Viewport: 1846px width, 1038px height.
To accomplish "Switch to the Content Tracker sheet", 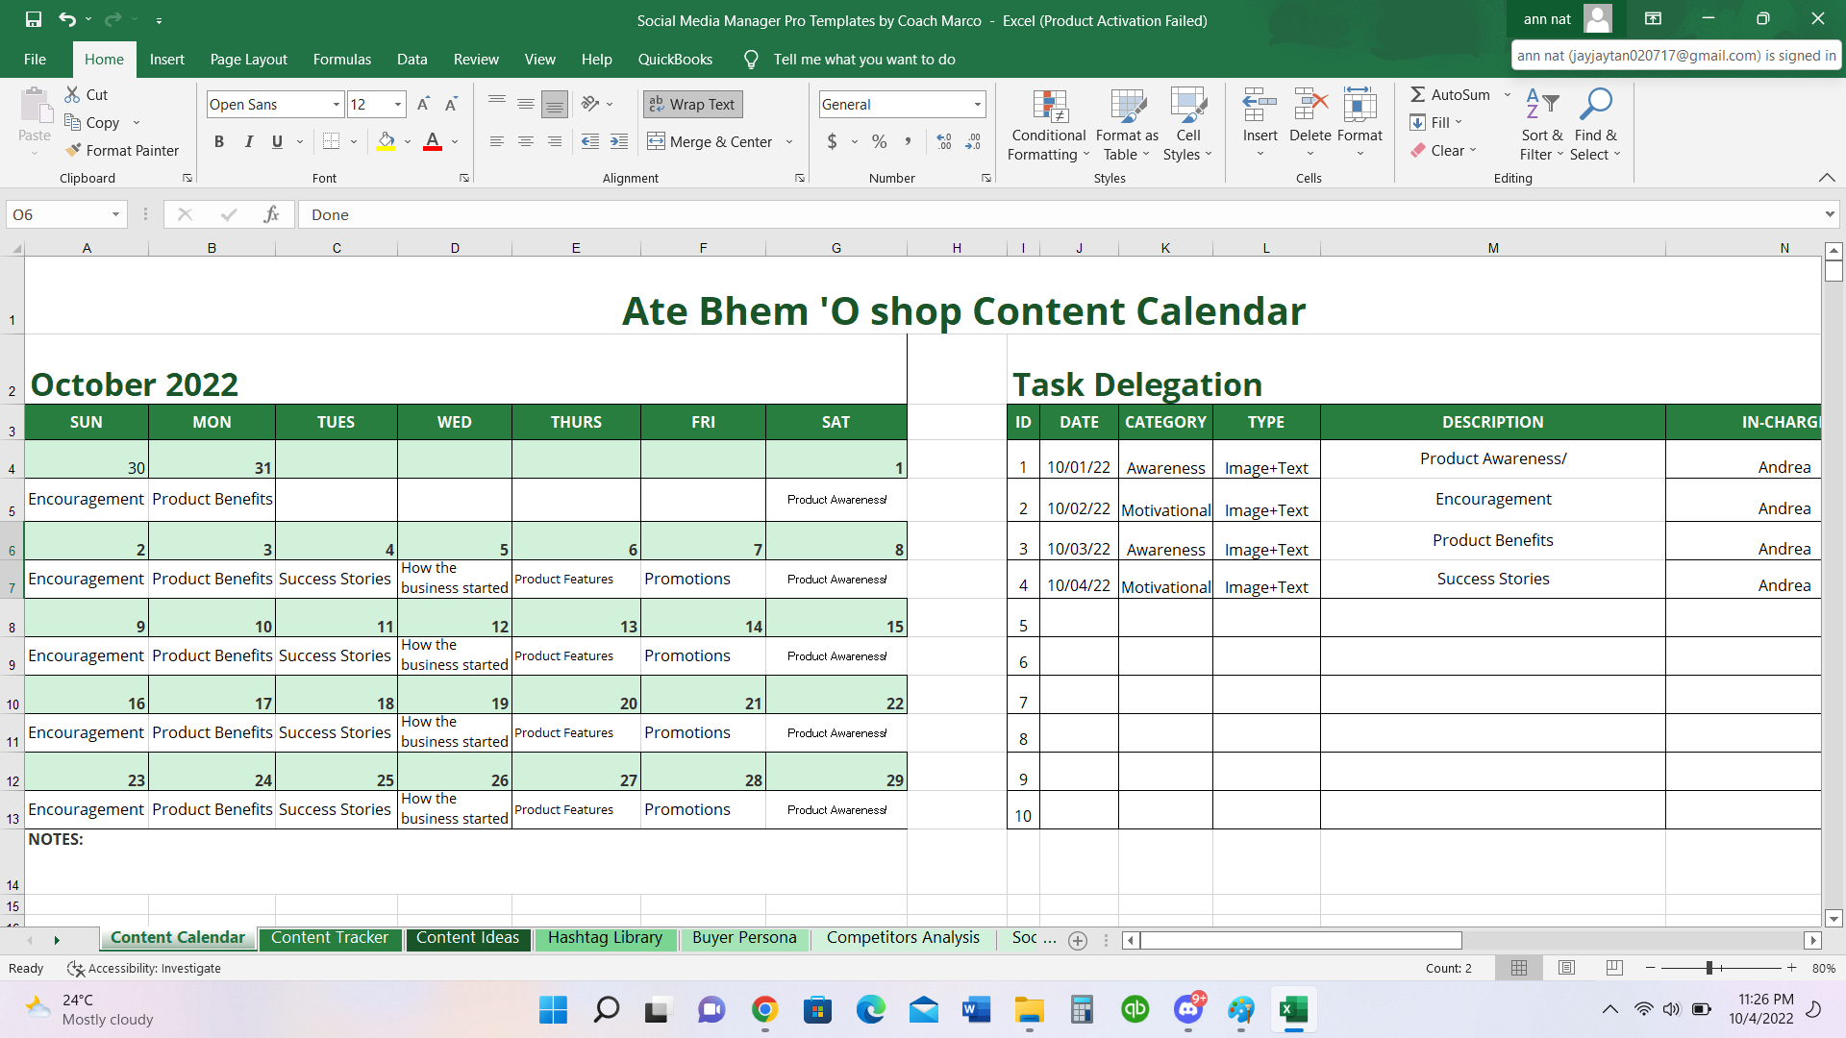I will 329,938.
